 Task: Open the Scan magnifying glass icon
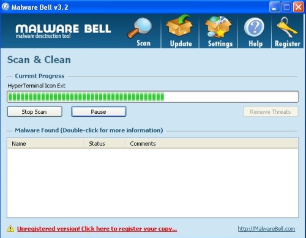pyautogui.click(x=140, y=28)
